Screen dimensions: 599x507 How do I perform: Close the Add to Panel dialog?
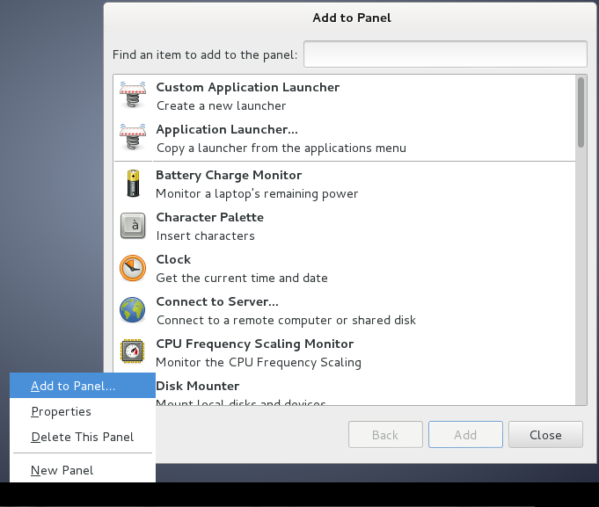[545, 435]
